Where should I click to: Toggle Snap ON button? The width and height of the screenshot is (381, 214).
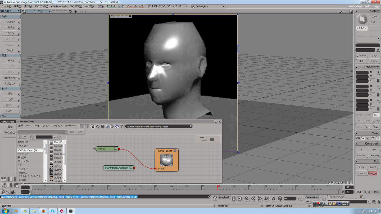[358, 138]
